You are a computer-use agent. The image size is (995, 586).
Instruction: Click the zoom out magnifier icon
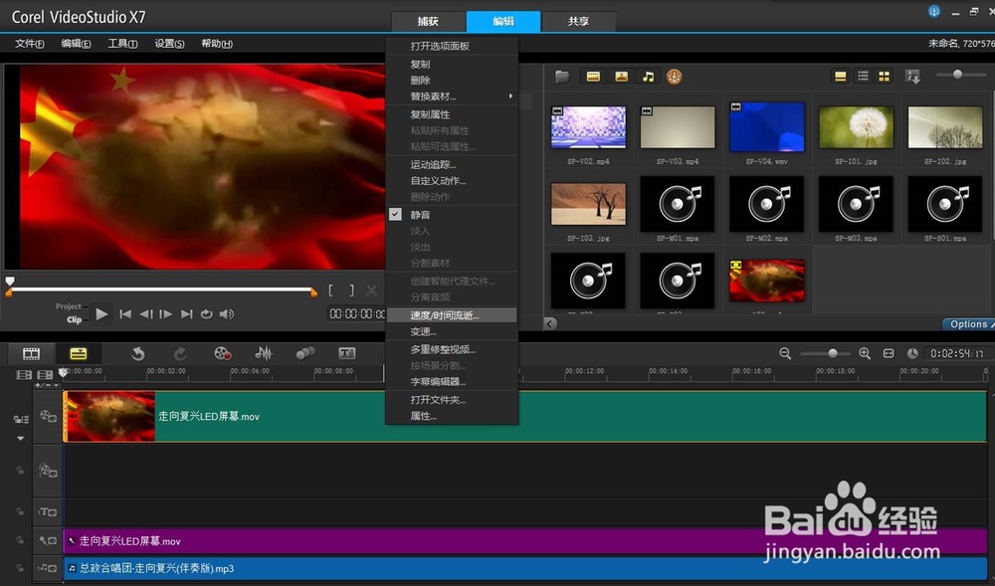[785, 353]
